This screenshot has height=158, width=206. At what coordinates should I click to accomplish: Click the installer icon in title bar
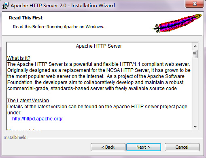tap(5, 6)
